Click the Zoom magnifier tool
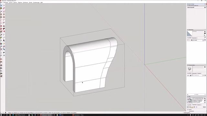 coord(1,46)
